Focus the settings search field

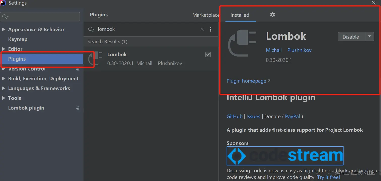pyautogui.click(x=40, y=17)
